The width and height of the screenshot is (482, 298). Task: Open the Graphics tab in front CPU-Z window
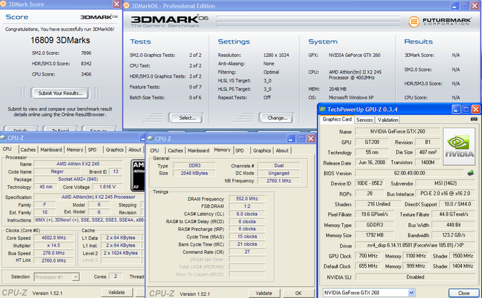click(262, 151)
